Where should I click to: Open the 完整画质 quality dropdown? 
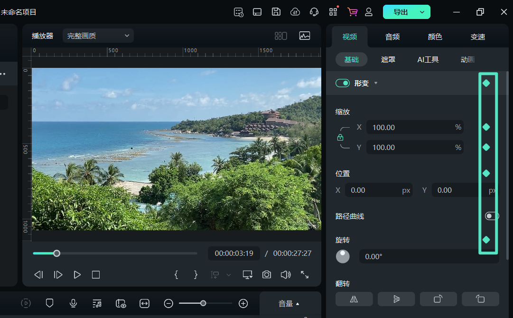pos(98,36)
